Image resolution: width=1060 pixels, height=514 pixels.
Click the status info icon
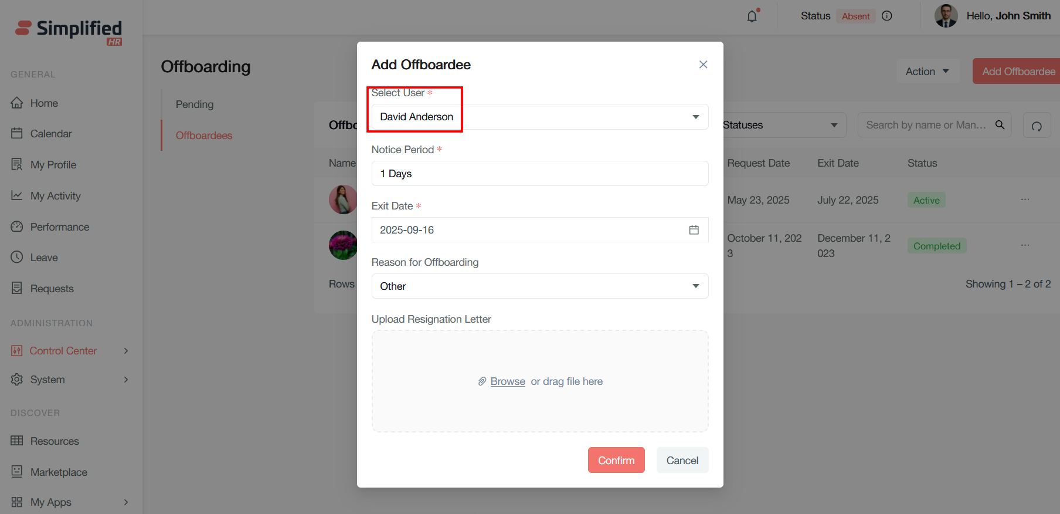[887, 16]
